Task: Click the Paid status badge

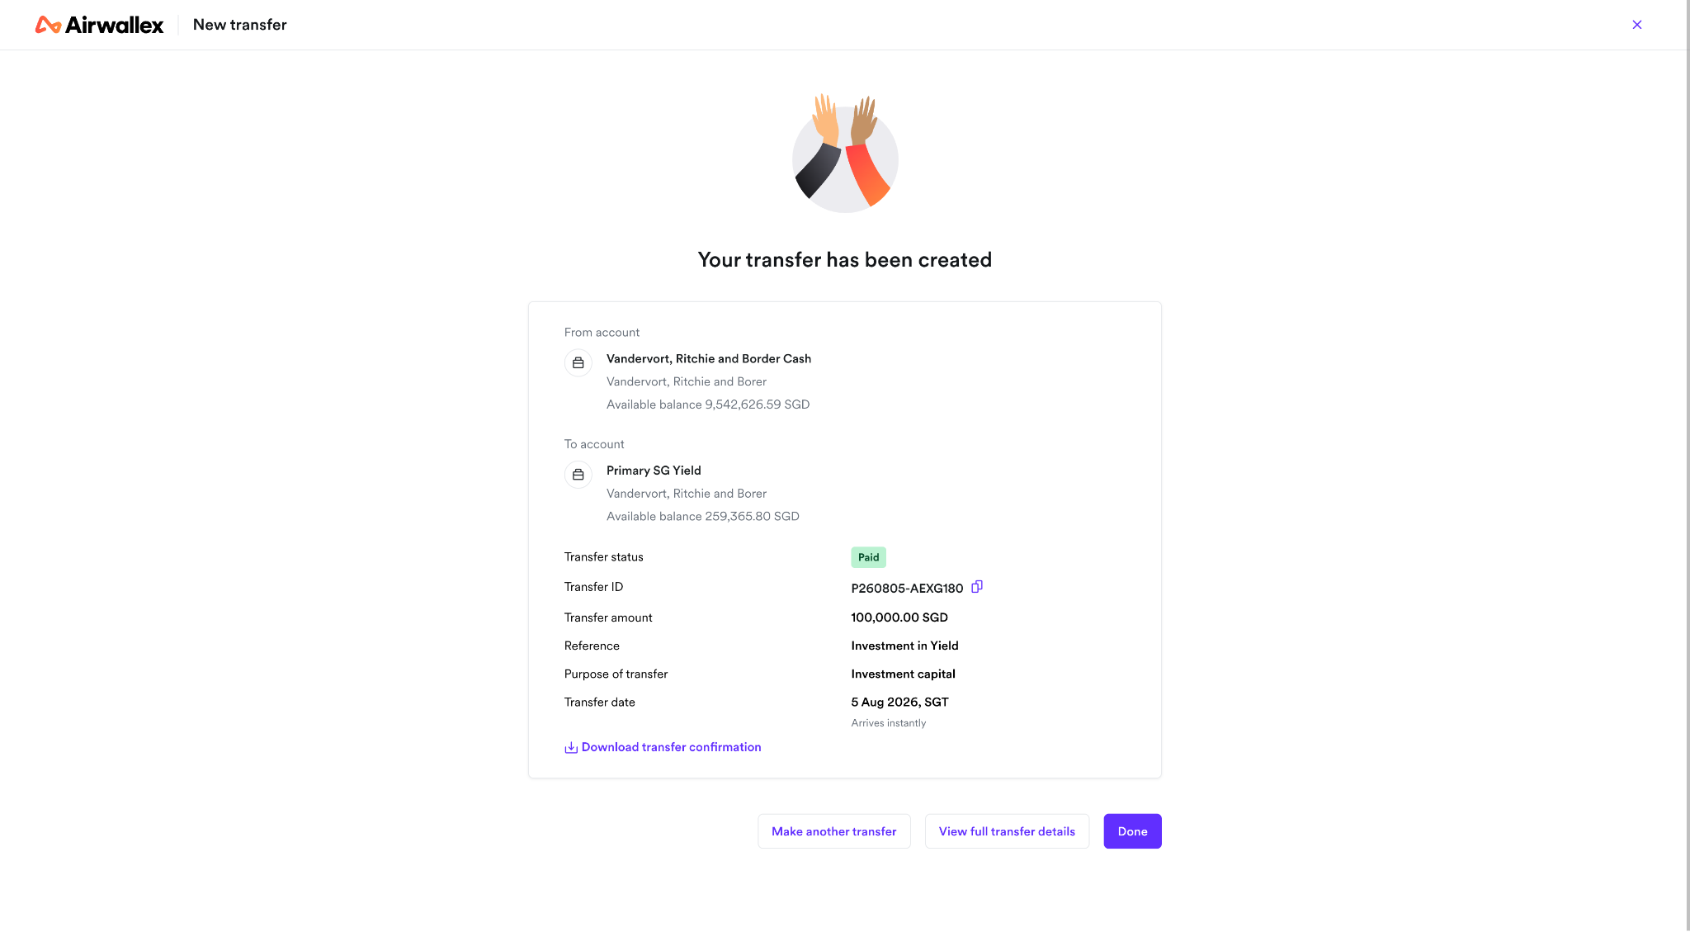Action: [x=869, y=557]
